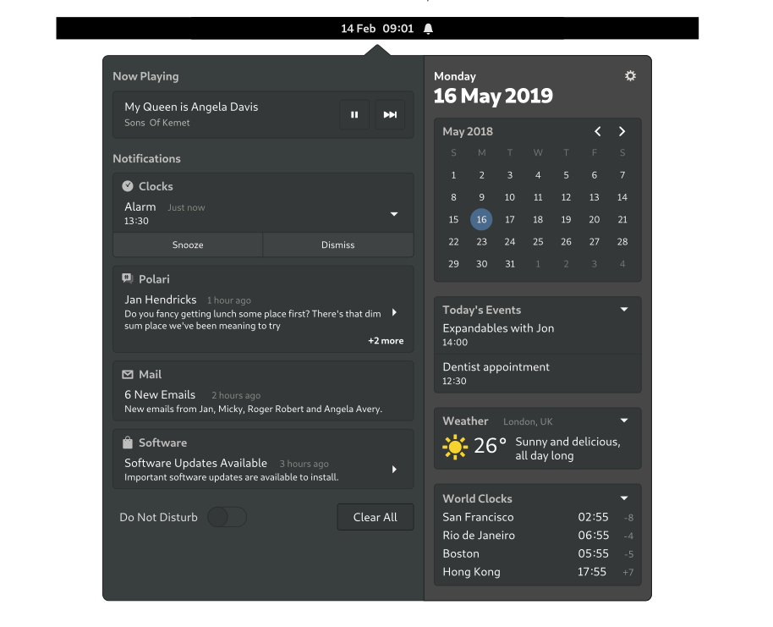Collapse the Today's Events section
This screenshot has height=627, width=773.
pos(623,309)
